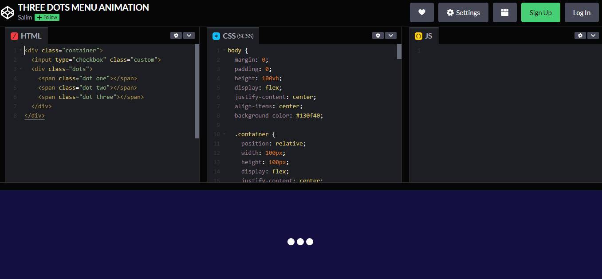Screen dimensions: 602x279
Task: Follow the author Salim
Action: (47, 17)
